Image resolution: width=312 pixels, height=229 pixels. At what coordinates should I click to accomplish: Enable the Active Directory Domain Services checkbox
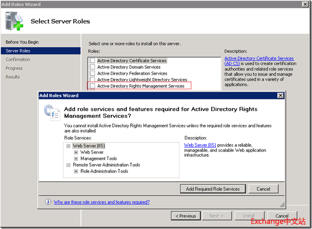[92, 67]
